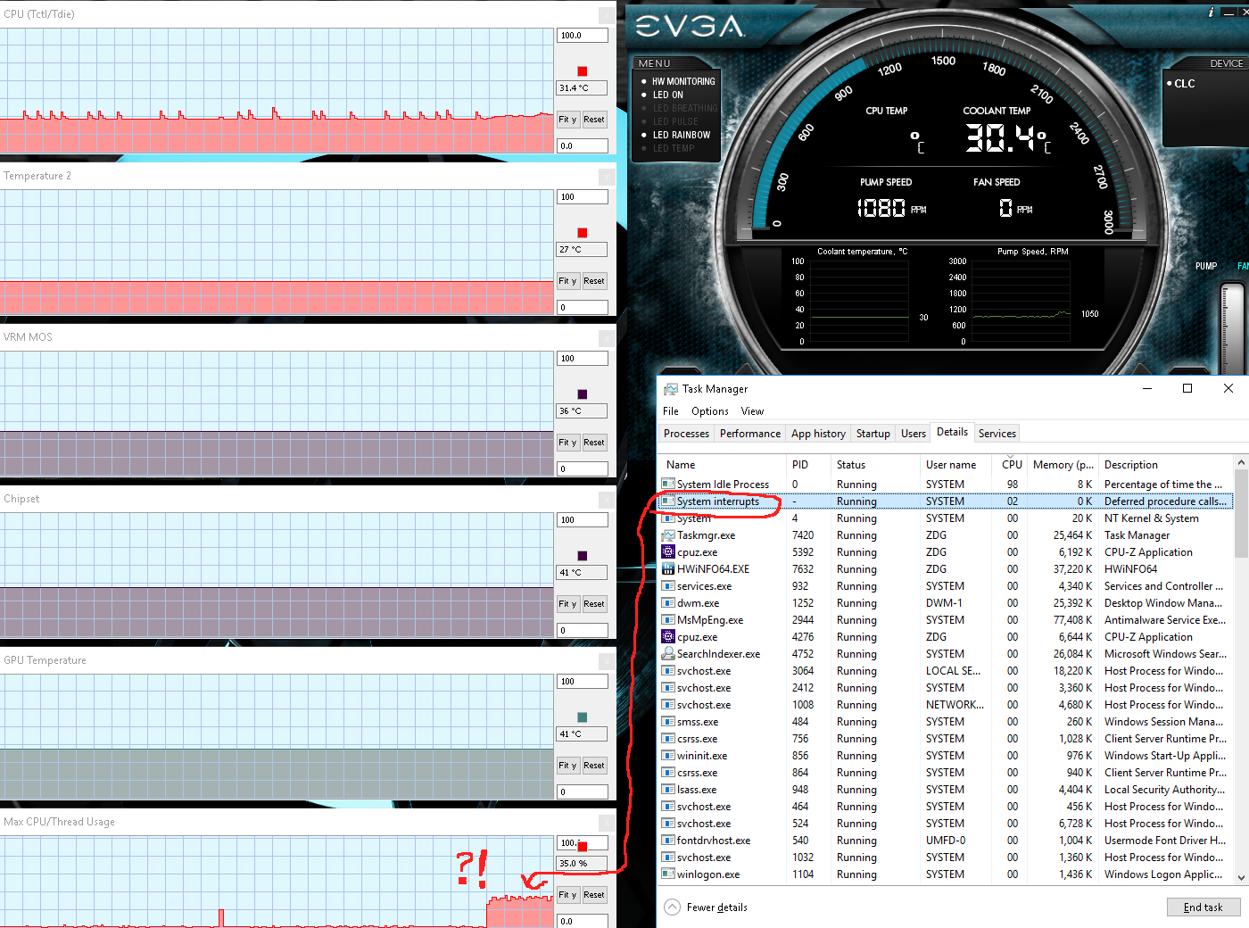Screen dimensions: 1249x928
Task: Switch to the Performance tab
Action: [750, 434]
